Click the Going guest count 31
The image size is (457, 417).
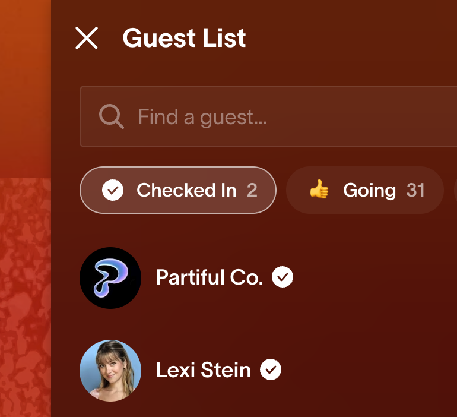[415, 190]
